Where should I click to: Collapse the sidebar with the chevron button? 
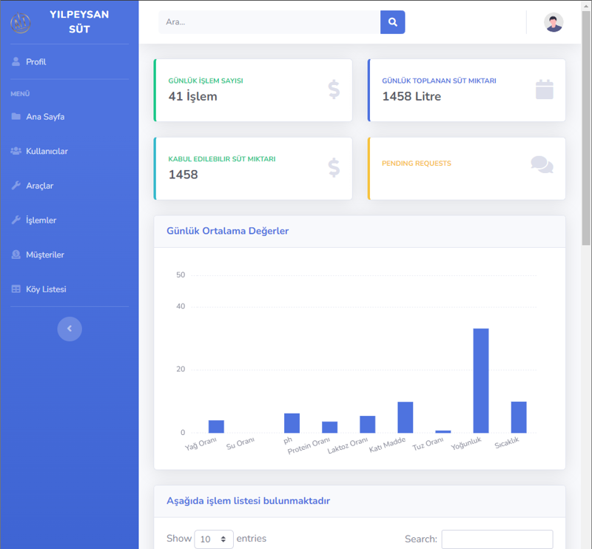click(70, 329)
